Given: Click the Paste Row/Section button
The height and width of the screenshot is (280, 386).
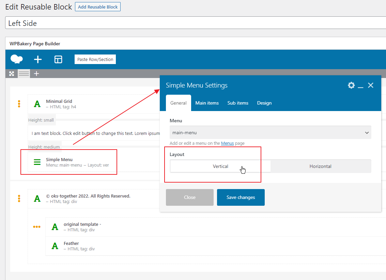Looking at the screenshot, I should point(95,59).
